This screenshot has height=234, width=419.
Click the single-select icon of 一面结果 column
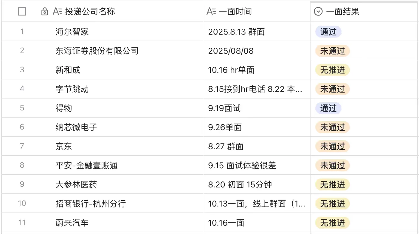pos(318,12)
